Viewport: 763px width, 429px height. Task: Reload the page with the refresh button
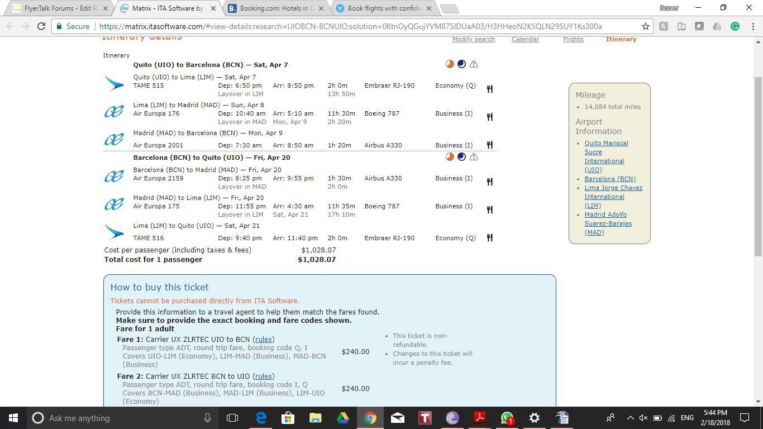point(41,26)
